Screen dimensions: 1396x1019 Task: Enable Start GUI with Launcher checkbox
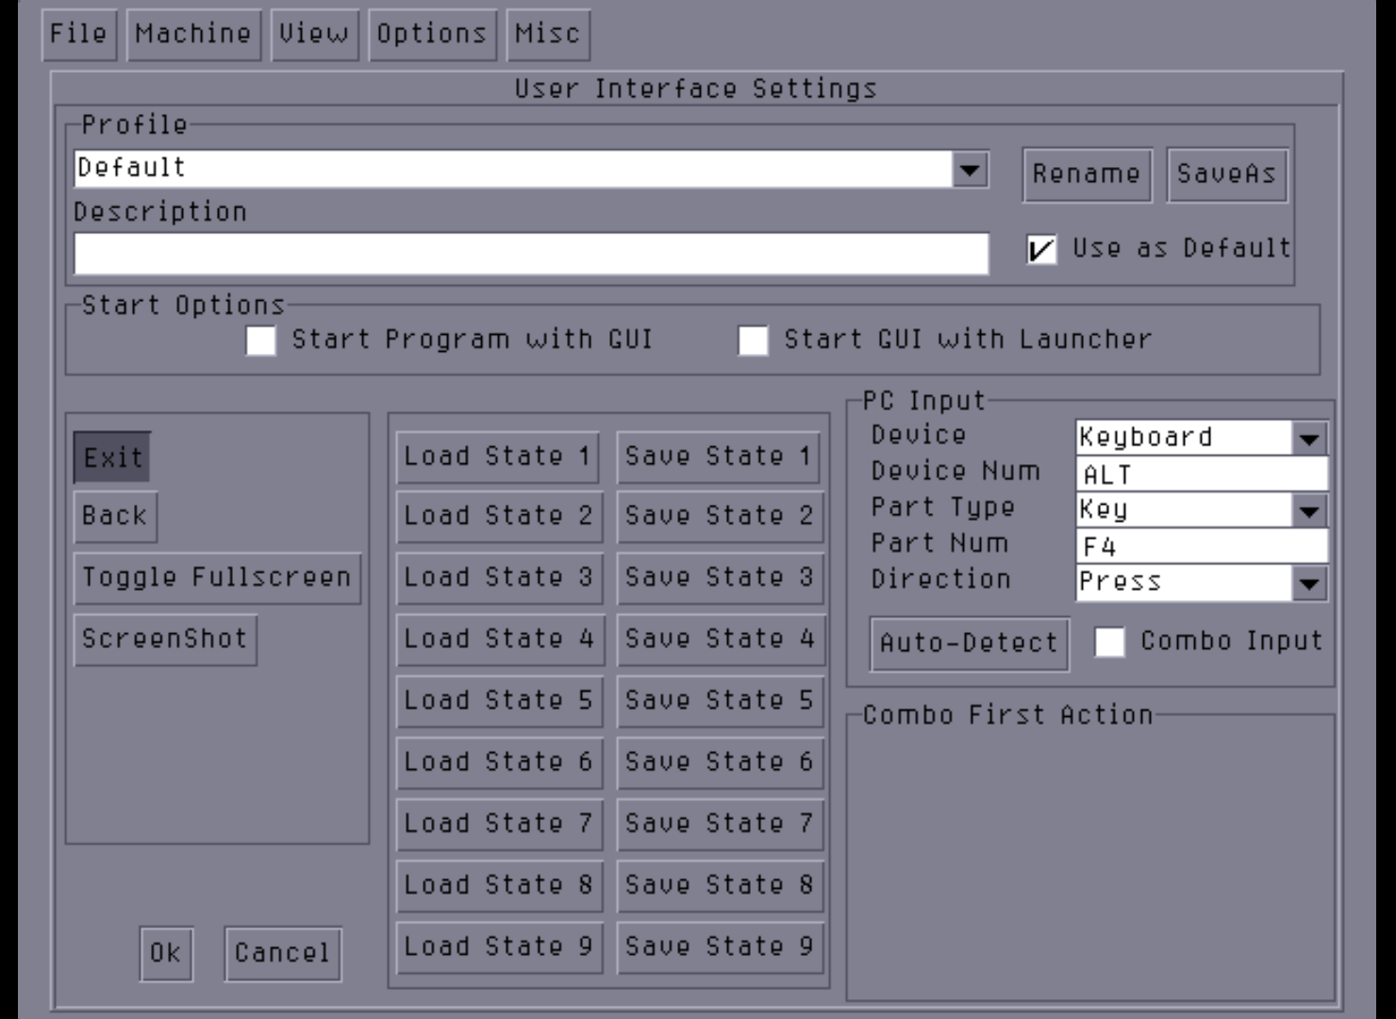(753, 341)
